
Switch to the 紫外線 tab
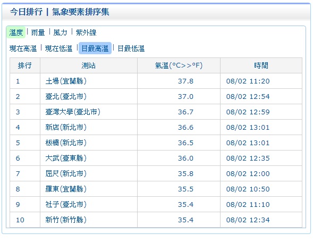[86, 32]
